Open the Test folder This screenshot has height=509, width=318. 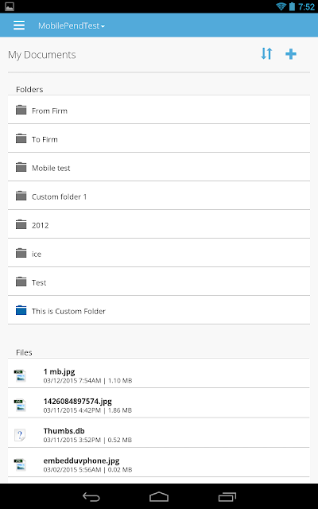click(x=159, y=281)
